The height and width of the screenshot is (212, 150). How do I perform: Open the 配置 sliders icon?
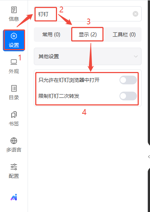14,167
